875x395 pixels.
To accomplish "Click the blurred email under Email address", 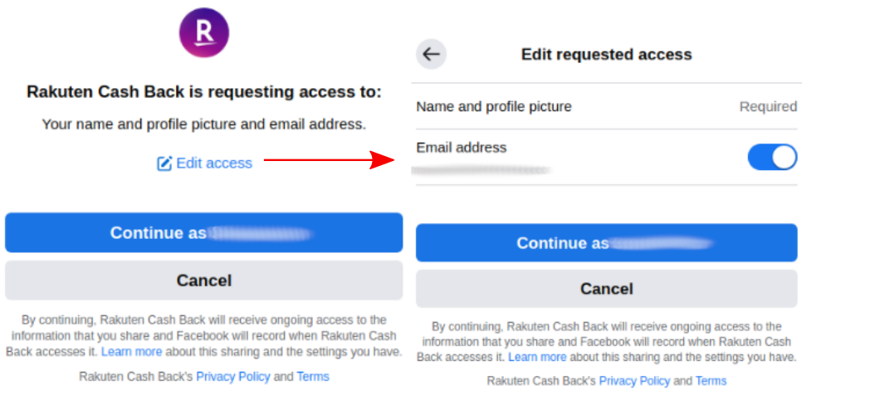I will pos(481,170).
